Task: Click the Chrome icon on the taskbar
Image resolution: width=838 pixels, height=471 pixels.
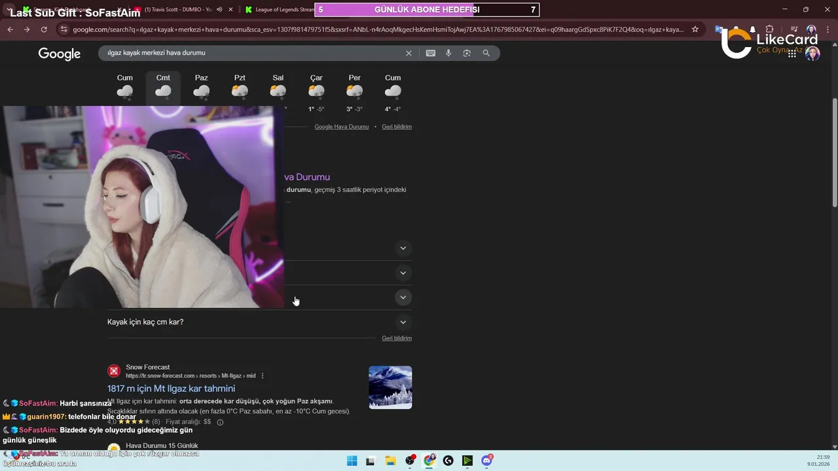Action: 429,461
